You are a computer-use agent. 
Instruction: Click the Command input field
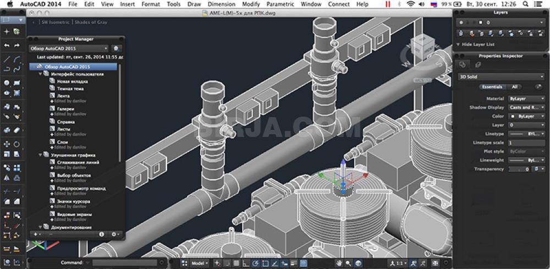pyautogui.click(x=124, y=263)
